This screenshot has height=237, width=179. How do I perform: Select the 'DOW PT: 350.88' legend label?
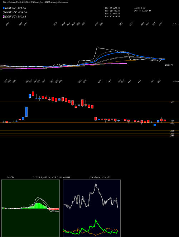coord(15,17)
